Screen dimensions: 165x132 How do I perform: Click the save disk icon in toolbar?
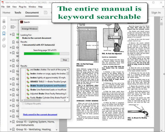pos(46,13)
